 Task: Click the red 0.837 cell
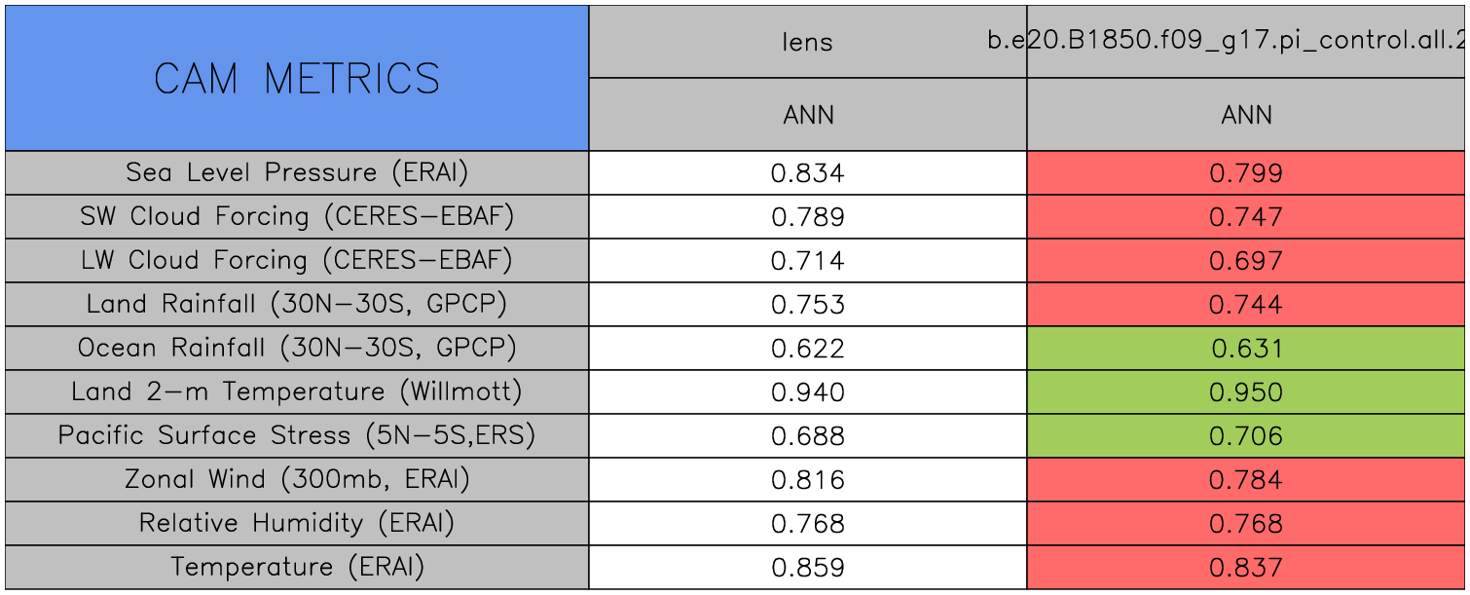point(1246,567)
